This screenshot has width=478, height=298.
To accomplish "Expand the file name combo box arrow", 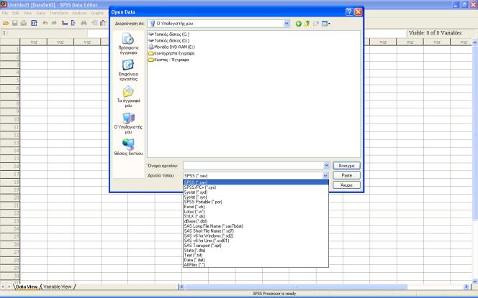I will tap(326, 165).
